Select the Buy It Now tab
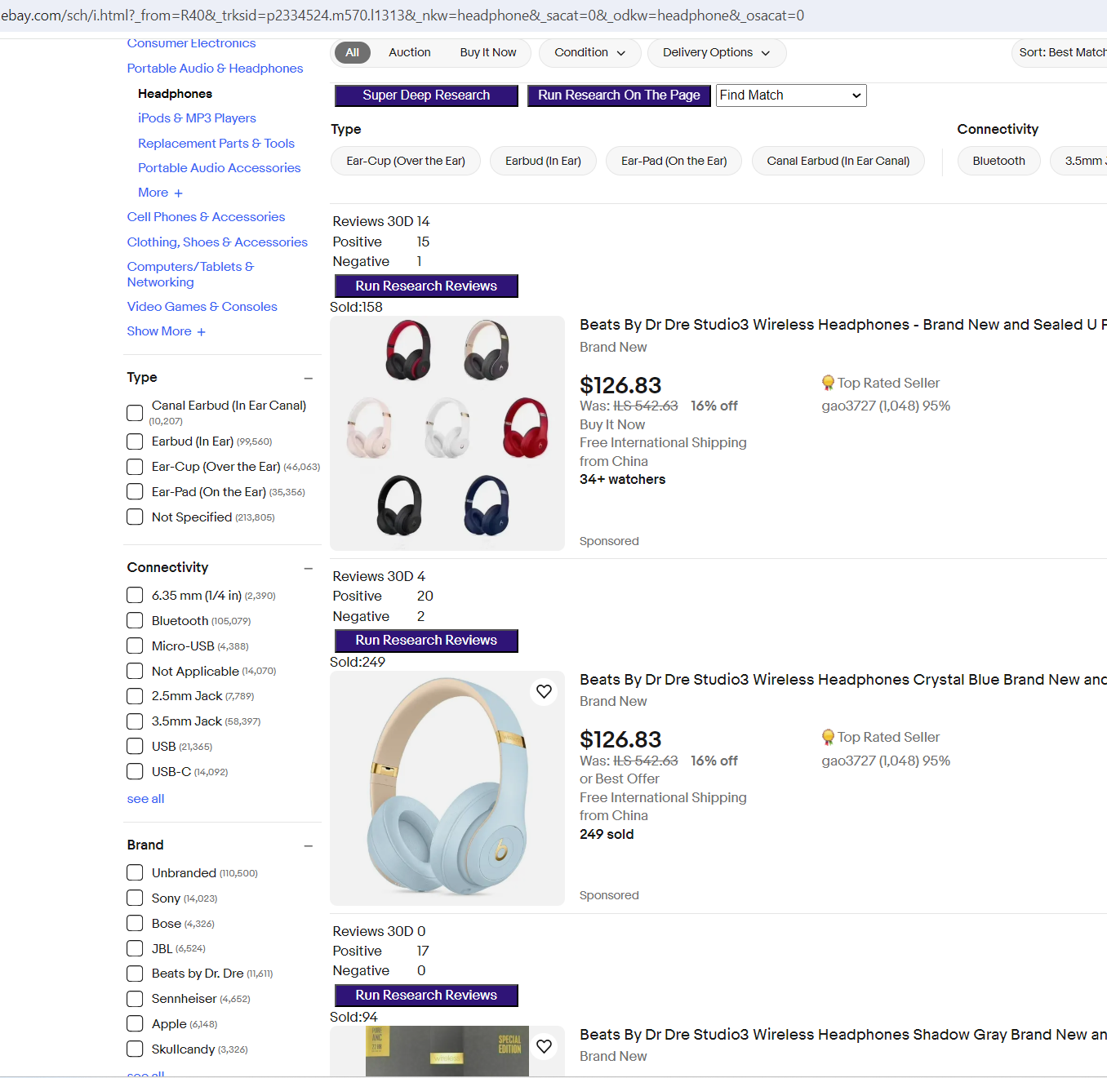Viewport: 1107px width, 1078px height. pos(488,53)
